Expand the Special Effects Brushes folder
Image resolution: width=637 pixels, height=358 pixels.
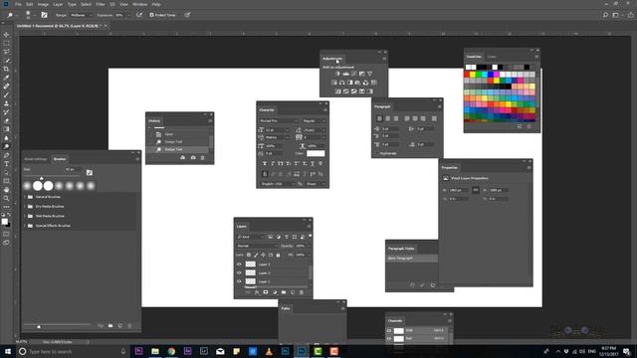[x=25, y=226]
